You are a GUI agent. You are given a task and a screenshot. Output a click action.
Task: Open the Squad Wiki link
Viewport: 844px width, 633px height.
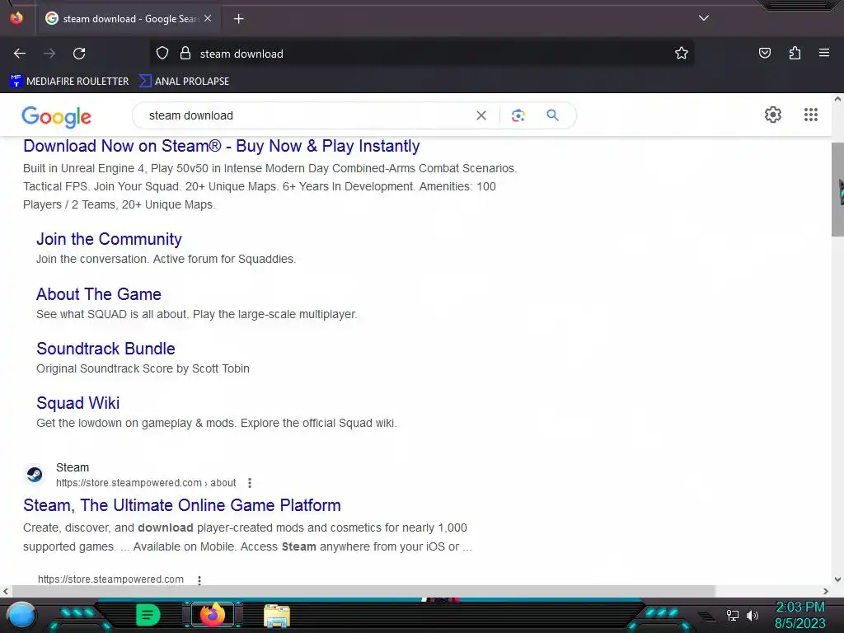point(78,403)
